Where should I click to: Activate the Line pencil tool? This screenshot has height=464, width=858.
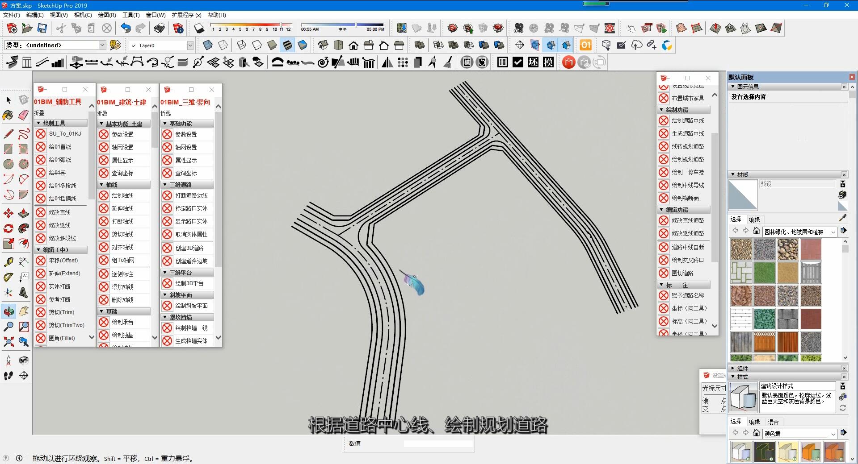tap(8, 134)
